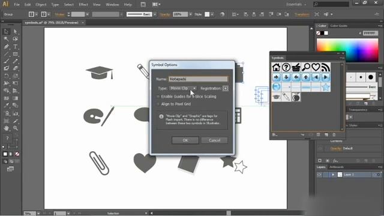Click the symbol Name input field
The image size is (384, 216).
point(198,79)
